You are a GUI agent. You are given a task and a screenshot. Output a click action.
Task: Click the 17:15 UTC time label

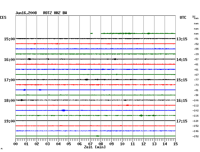coord(182,121)
